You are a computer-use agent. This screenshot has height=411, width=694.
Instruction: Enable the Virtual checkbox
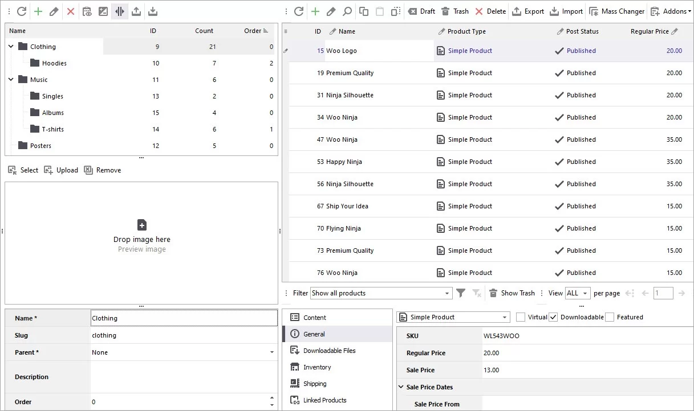coord(521,317)
